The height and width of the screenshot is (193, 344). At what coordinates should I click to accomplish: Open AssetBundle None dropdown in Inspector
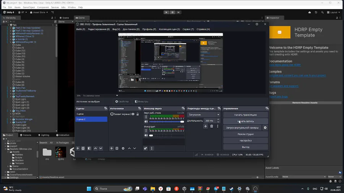click(x=304, y=177)
